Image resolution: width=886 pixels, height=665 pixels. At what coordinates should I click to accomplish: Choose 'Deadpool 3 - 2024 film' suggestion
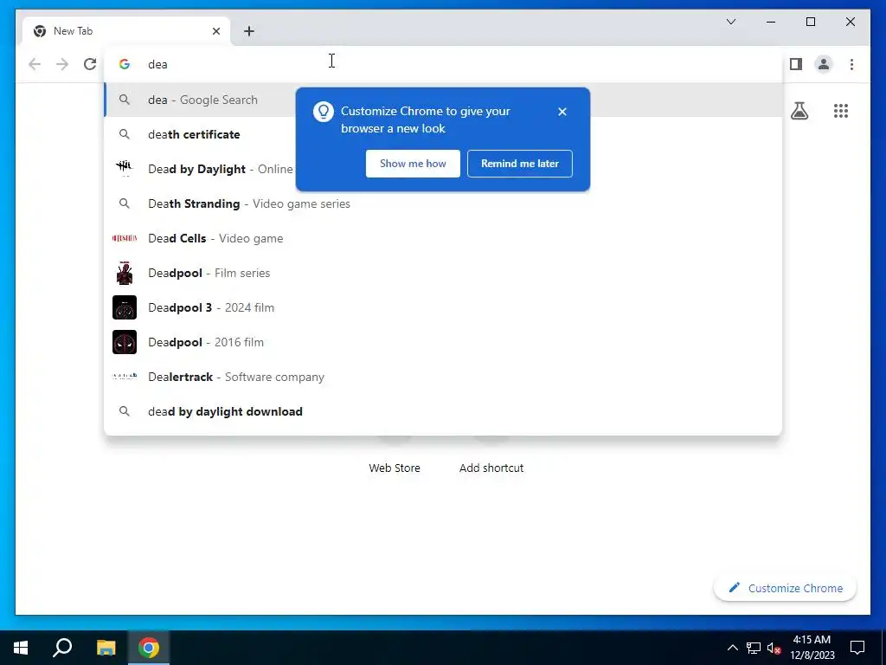(443, 307)
